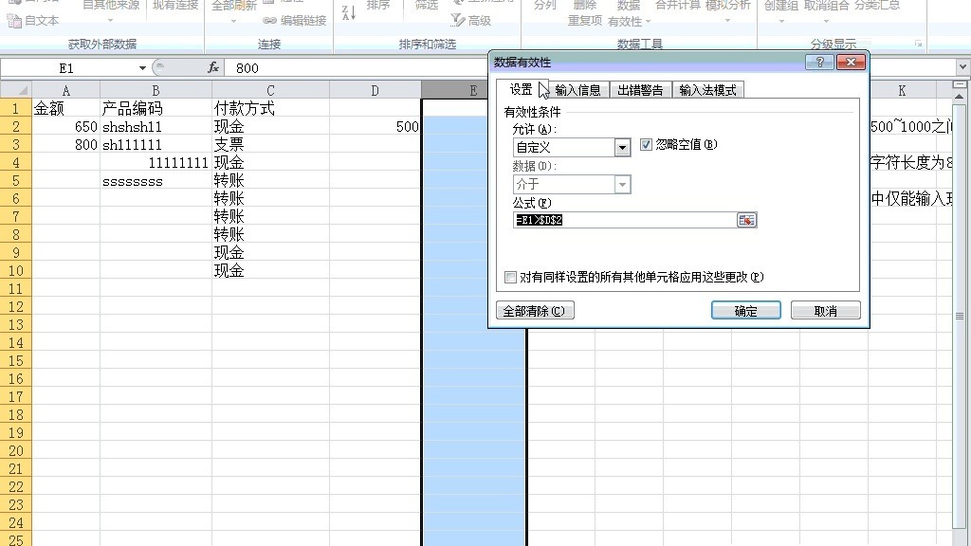This screenshot has height=546, width=971.
Task: Click the range selector icon in the formula box
Action: click(x=746, y=220)
